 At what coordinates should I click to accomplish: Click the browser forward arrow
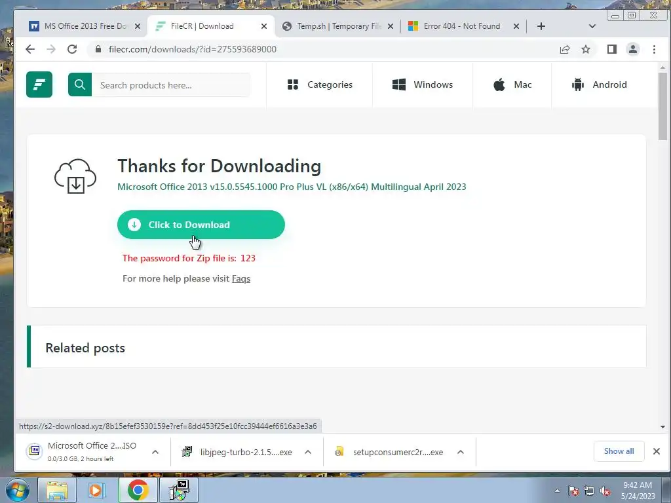tap(51, 49)
